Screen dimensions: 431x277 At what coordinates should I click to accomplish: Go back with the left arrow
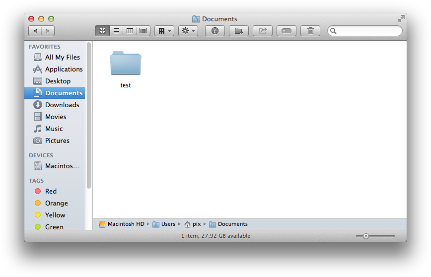click(x=35, y=31)
